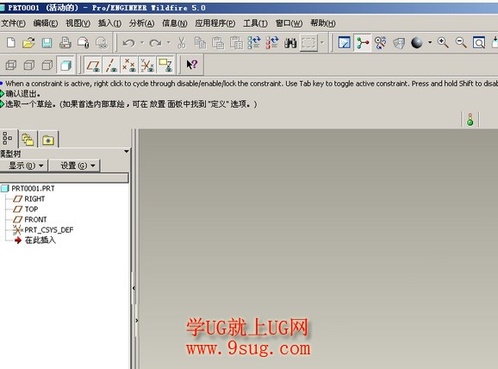
Task: Open Paste Special icon
Action: [236, 42]
